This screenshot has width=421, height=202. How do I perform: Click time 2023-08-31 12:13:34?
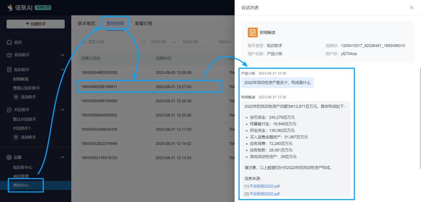point(173,158)
